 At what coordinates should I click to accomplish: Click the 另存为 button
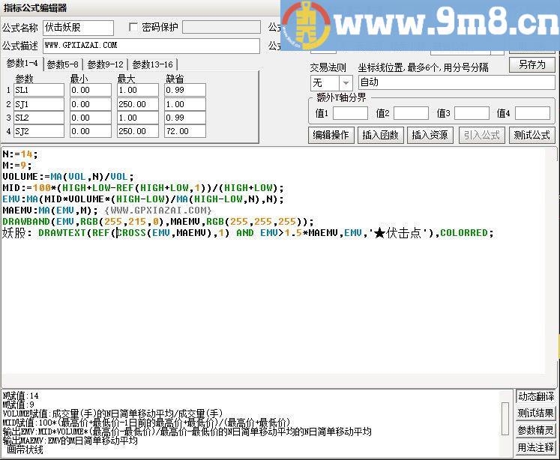pos(532,65)
